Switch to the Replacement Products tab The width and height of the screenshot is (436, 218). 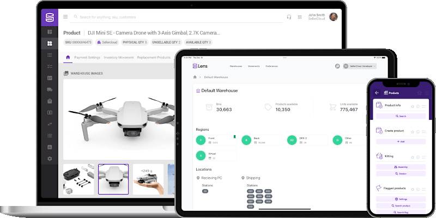tap(154, 58)
